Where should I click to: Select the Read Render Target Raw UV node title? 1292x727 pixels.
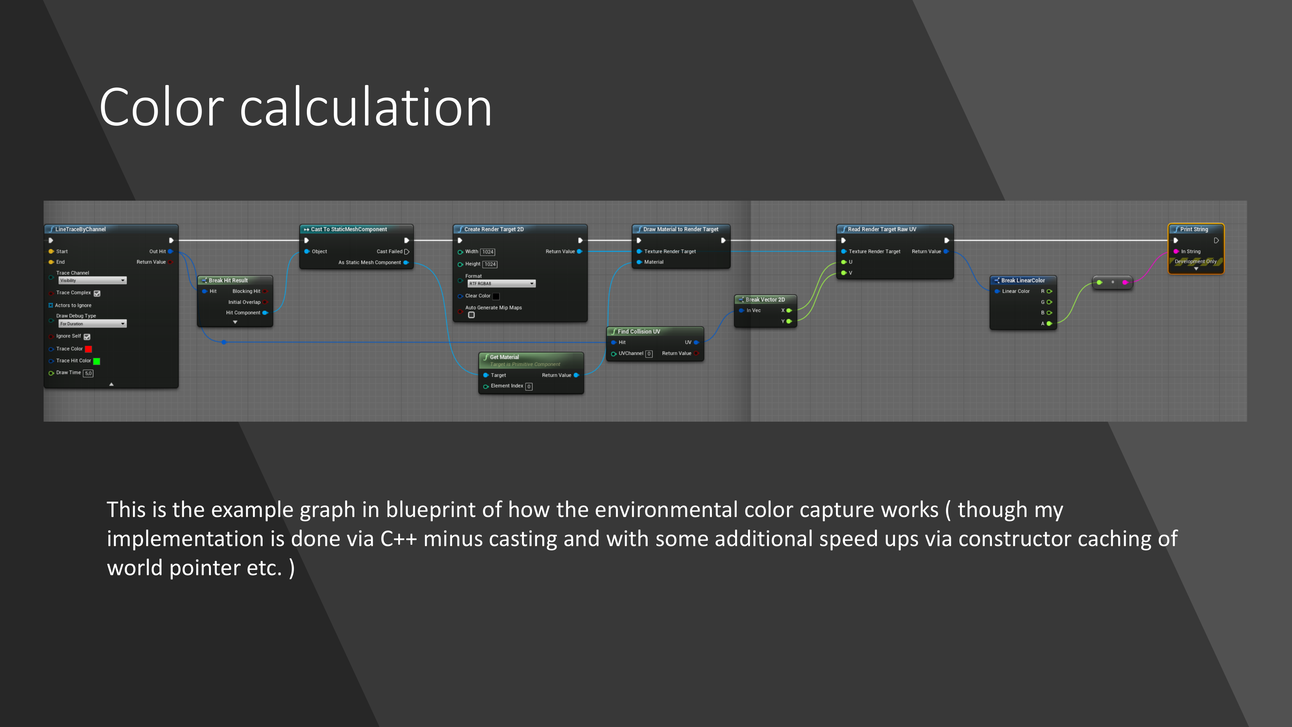point(881,229)
